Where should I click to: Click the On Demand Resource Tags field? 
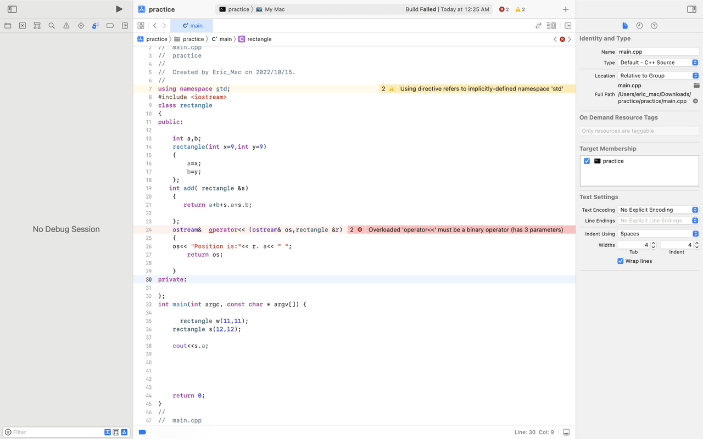pyautogui.click(x=639, y=131)
